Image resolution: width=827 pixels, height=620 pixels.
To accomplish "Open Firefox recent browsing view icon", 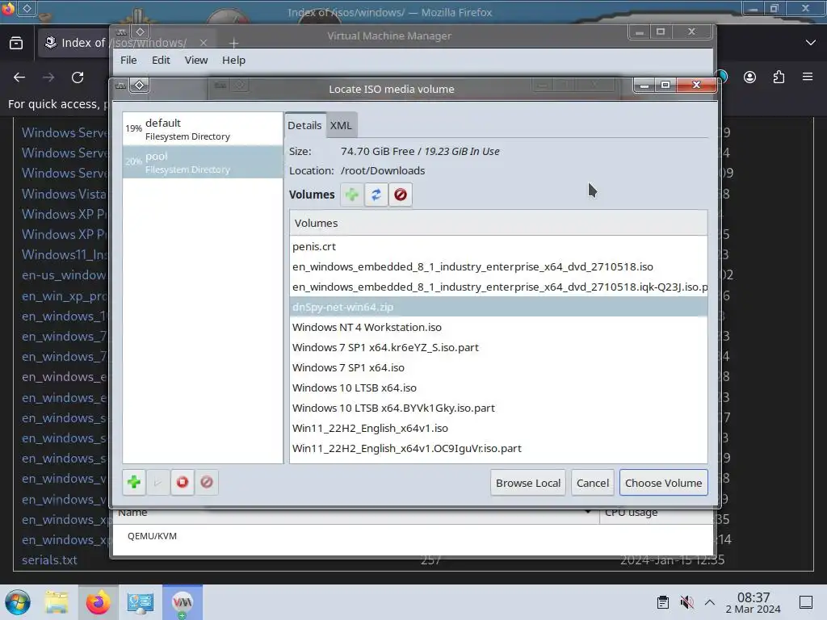I will tap(16, 43).
